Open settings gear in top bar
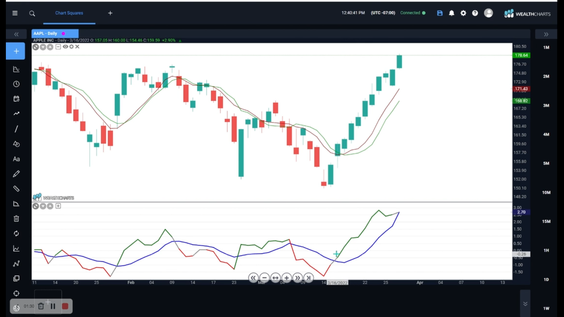Viewport: 564px width, 317px height. (x=463, y=13)
